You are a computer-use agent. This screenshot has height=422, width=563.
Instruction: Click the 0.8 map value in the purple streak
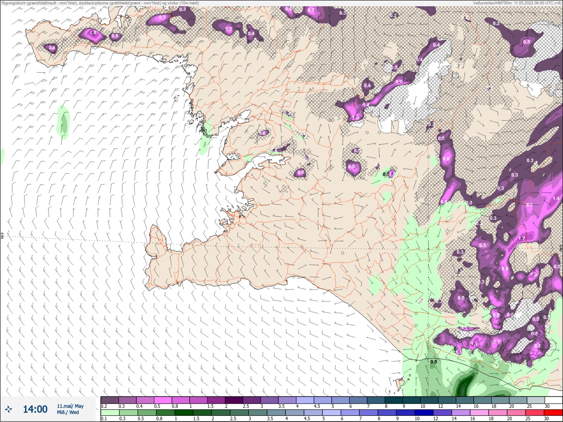pyautogui.click(x=446, y=159)
